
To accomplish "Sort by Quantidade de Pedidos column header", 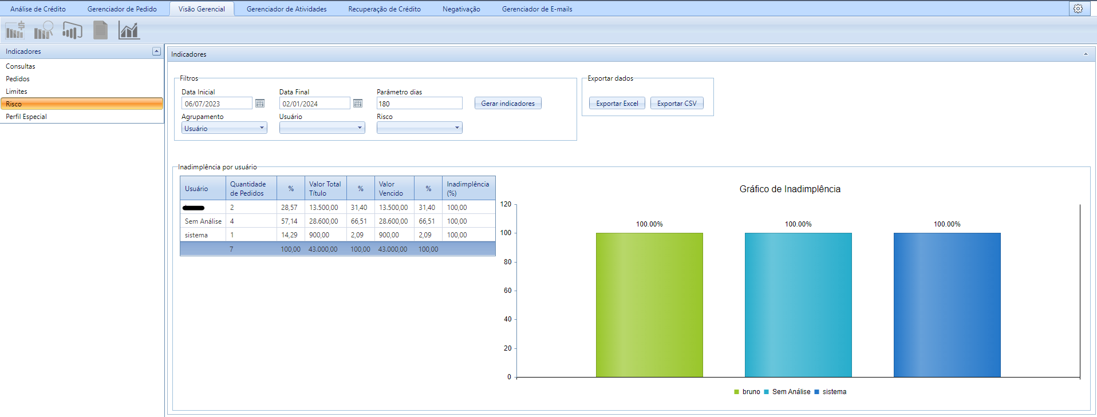I will tap(251, 189).
